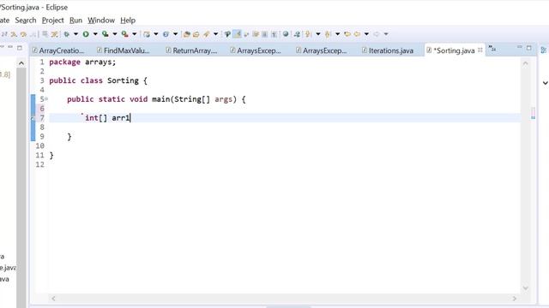
Task: Toggle the Java editor breadcrumb
Action: (x=227, y=34)
